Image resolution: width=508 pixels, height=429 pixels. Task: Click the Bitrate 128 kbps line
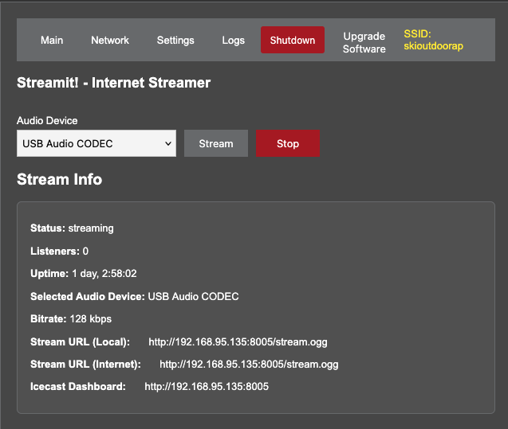71,319
